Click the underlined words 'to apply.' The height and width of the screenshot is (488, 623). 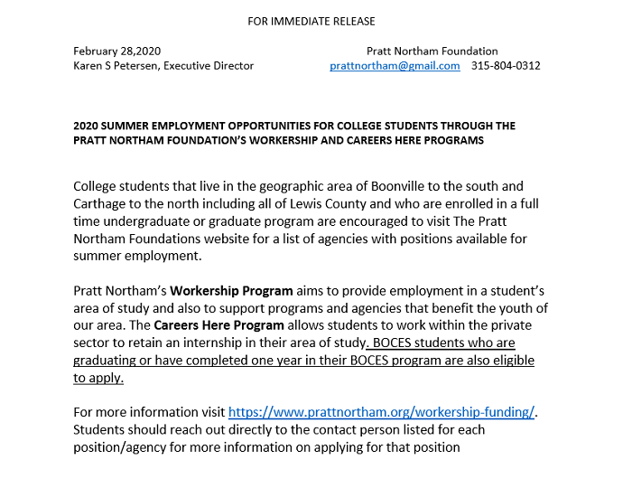(98, 378)
